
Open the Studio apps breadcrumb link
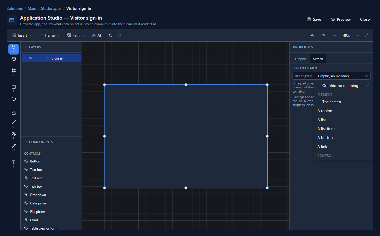point(51,8)
